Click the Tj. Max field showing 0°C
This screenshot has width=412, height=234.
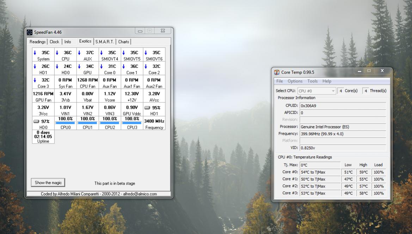[320, 165]
